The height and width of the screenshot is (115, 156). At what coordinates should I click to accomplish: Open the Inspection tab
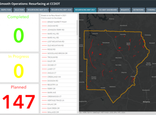point(6,10)
